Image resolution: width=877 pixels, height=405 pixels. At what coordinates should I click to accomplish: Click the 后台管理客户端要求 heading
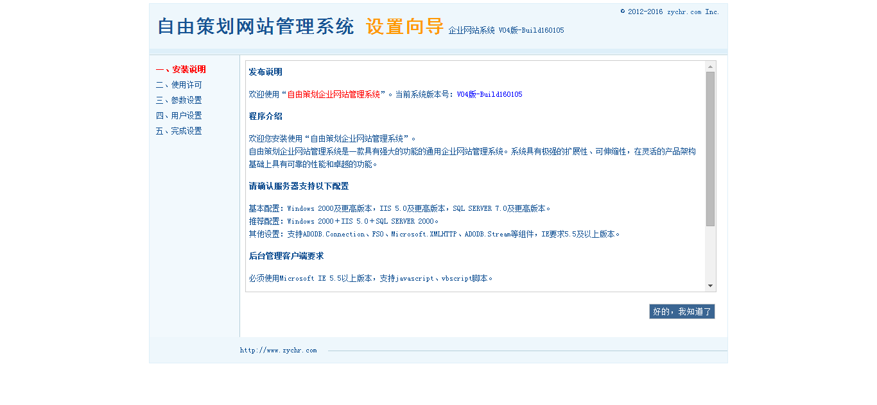coord(286,256)
